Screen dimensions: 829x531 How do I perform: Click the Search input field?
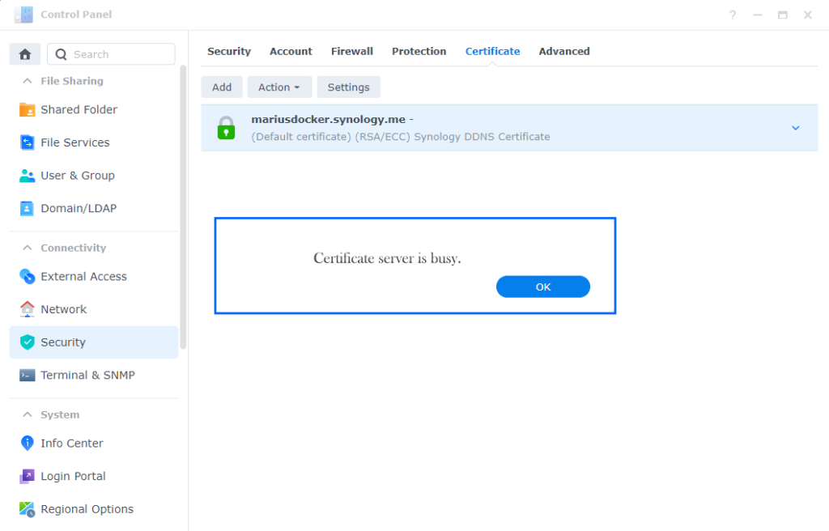coord(111,53)
